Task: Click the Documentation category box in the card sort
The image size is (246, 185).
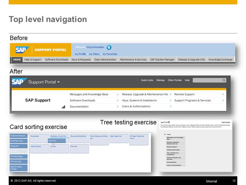Action: (x=40, y=138)
